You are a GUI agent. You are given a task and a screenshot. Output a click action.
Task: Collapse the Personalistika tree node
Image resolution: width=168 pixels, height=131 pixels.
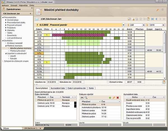(3, 17)
